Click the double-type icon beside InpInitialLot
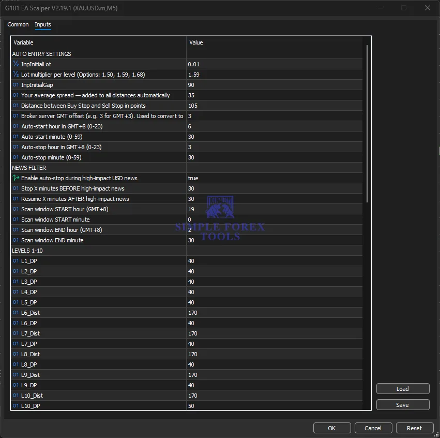440x438 pixels. pyautogui.click(x=16, y=64)
